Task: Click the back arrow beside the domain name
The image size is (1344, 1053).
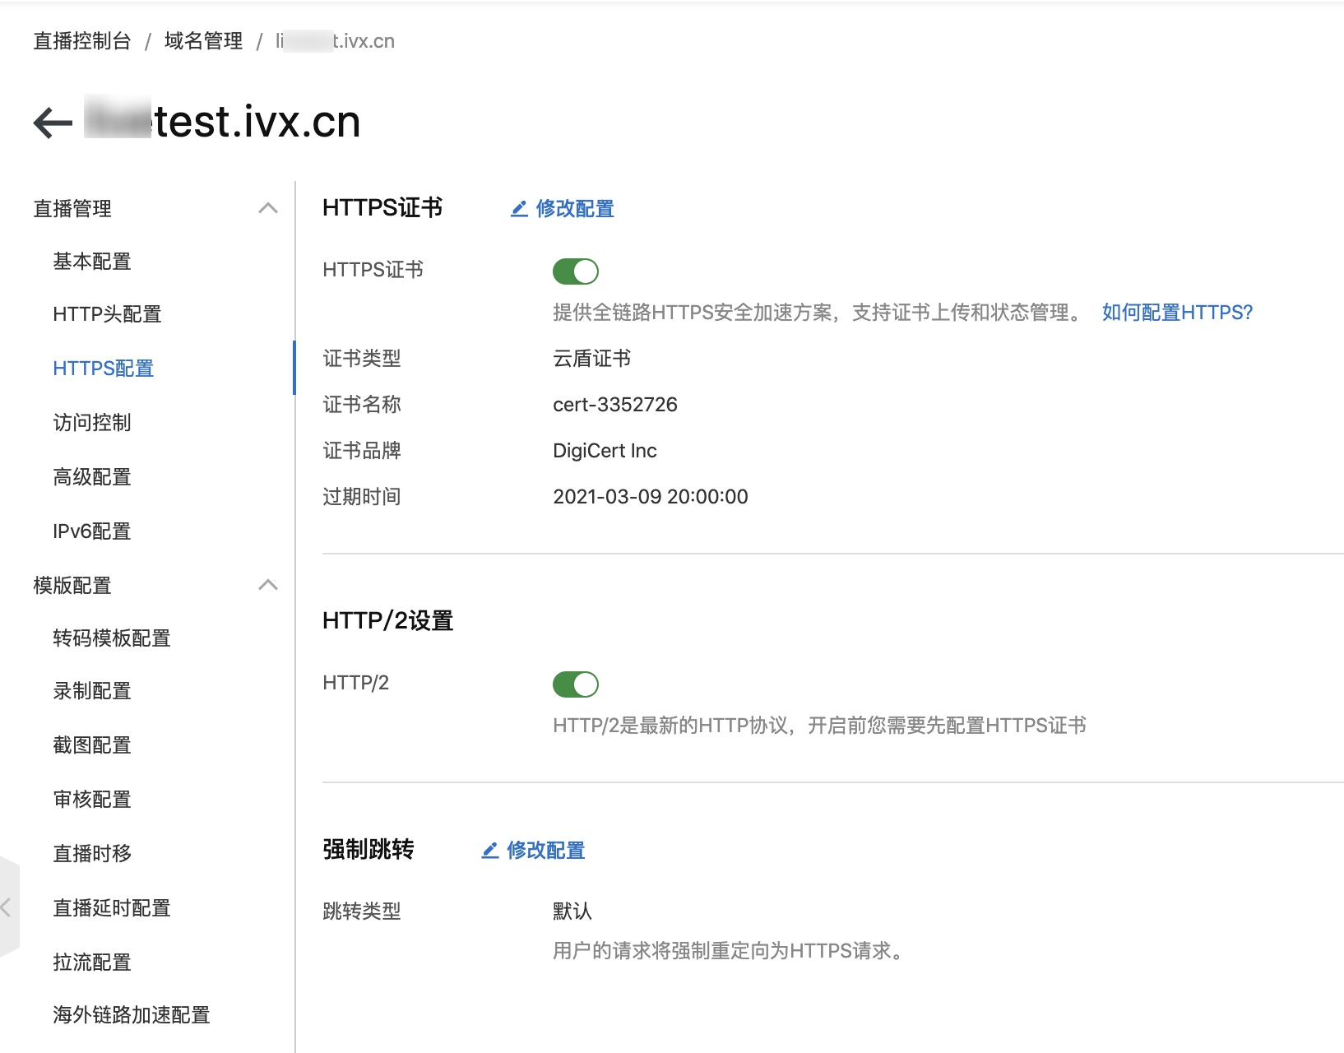Action: click(x=51, y=122)
